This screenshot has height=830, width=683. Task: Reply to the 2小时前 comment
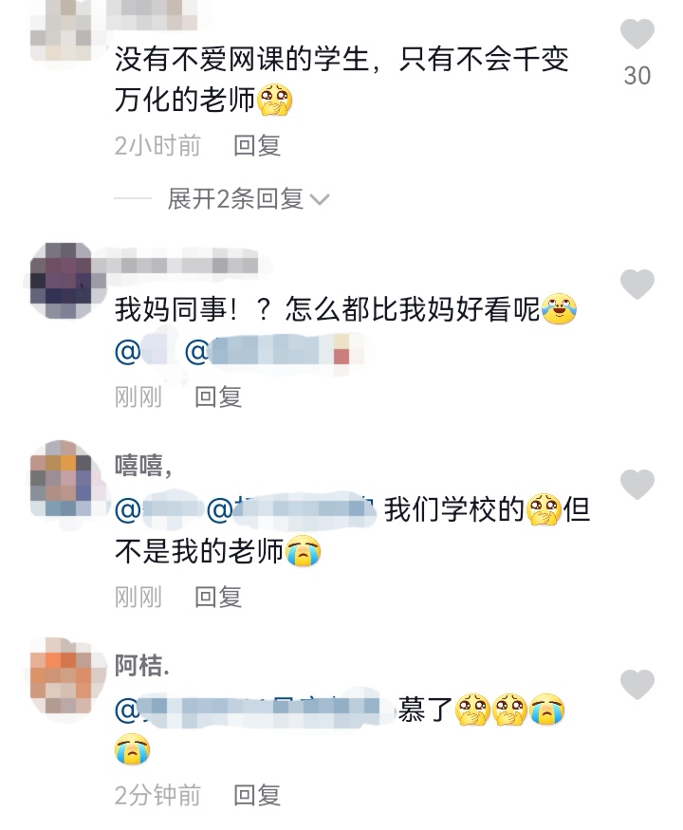tap(257, 145)
